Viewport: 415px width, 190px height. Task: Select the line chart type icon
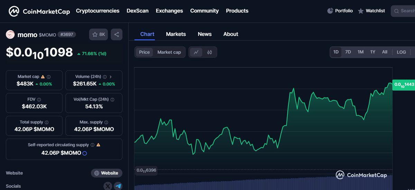coord(196,52)
